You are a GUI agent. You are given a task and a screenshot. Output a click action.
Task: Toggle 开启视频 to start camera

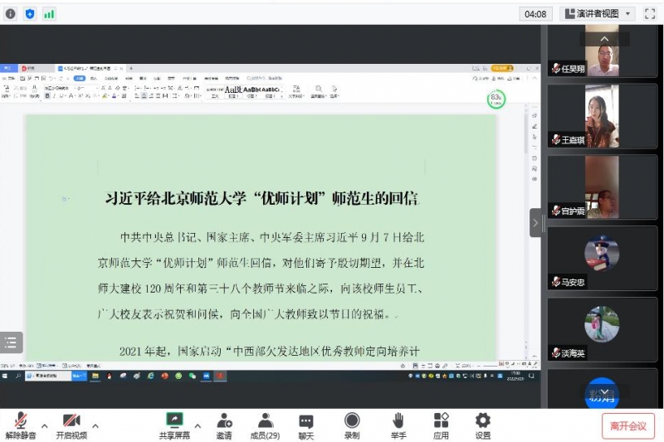click(x=71, y=425)
